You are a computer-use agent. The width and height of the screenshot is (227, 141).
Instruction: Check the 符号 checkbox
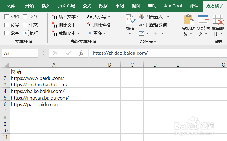pyautogui.click(x=7, y=25)
